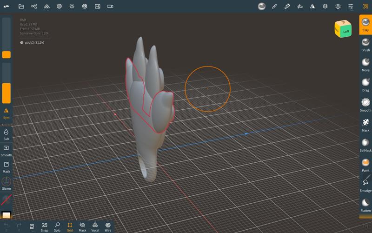Toggle the Smooth shortcut on left bar
The image size is (372, 233).
6,151
